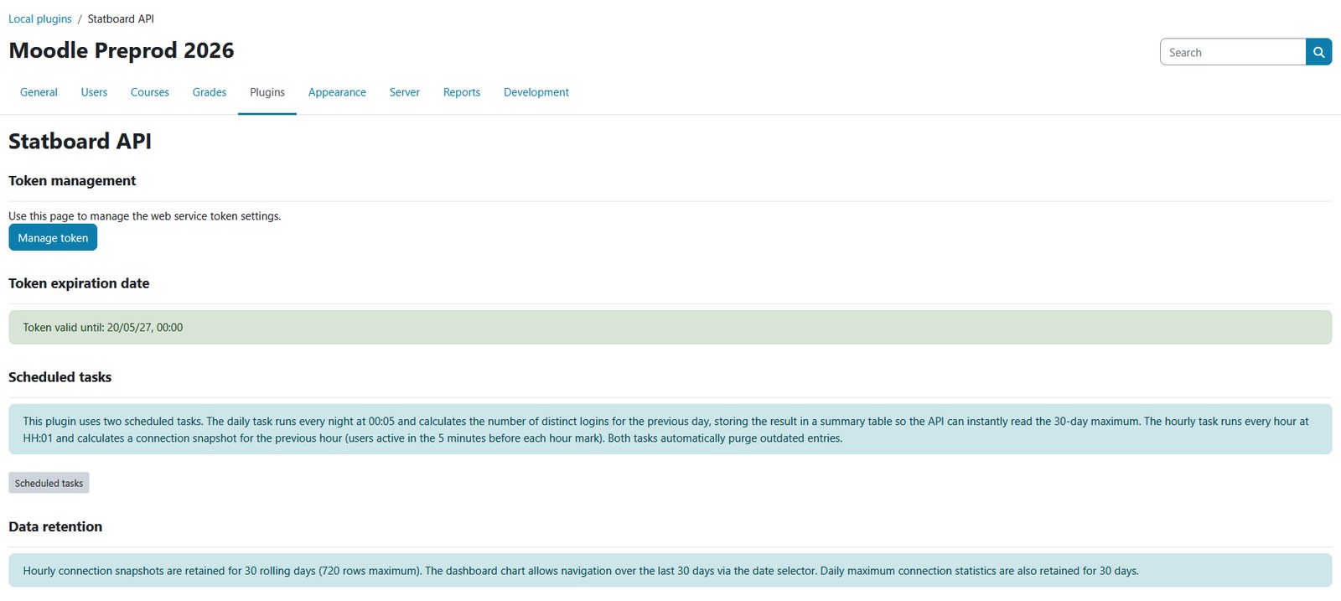Open the Development tab
The width and height of the screenshot is (1341, 601).
point(536,92)
